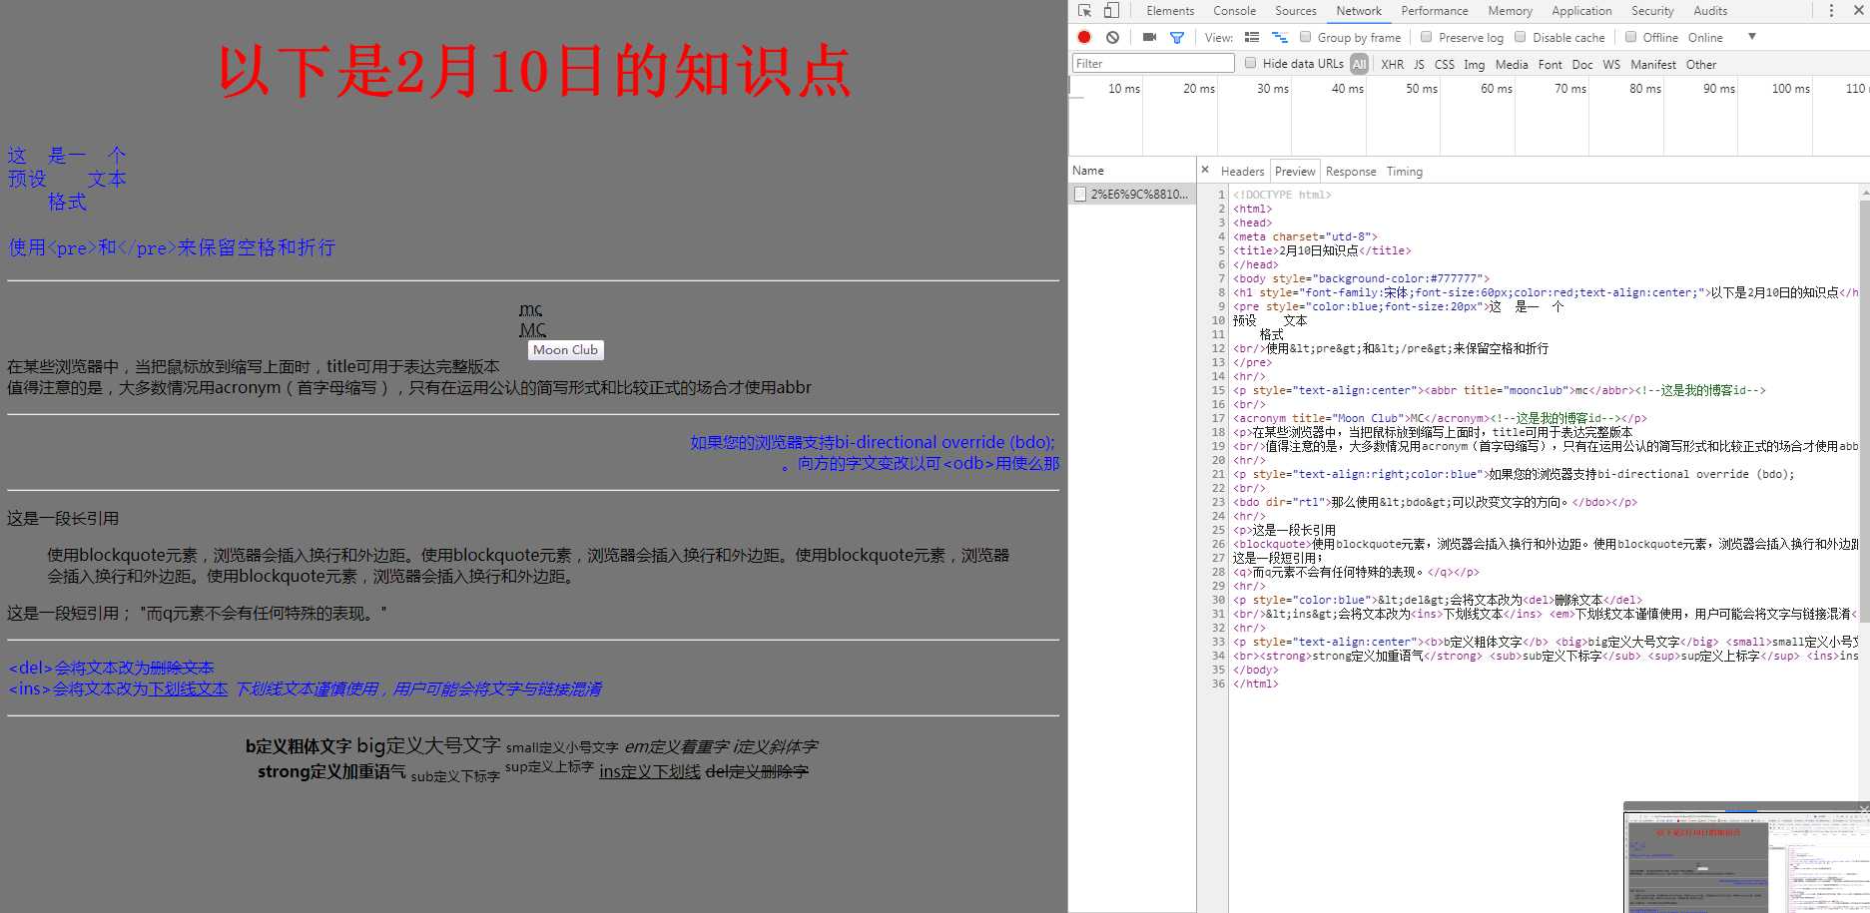
Task: Tick the Offline checkbox
Action: (x=1630, y=37)
